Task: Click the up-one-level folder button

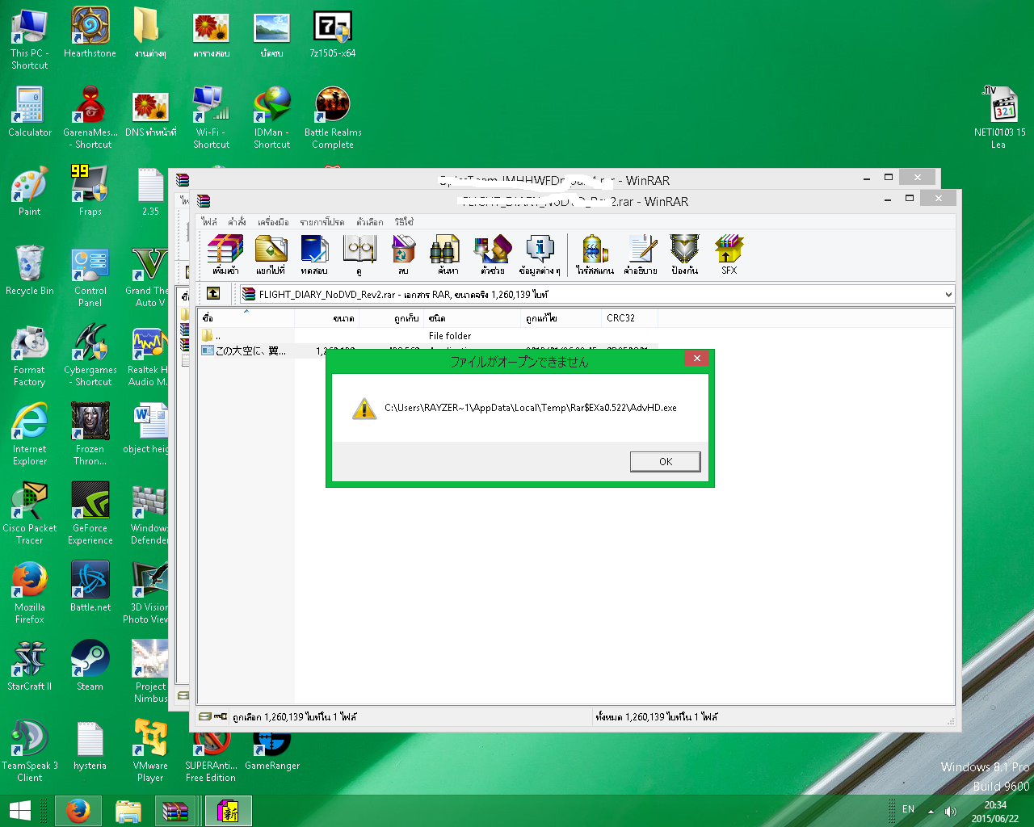Action: (213, 294)
